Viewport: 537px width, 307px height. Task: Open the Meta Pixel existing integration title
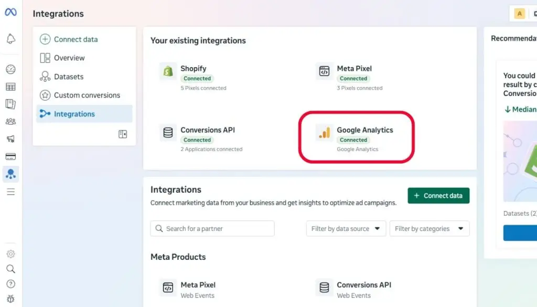354,69
